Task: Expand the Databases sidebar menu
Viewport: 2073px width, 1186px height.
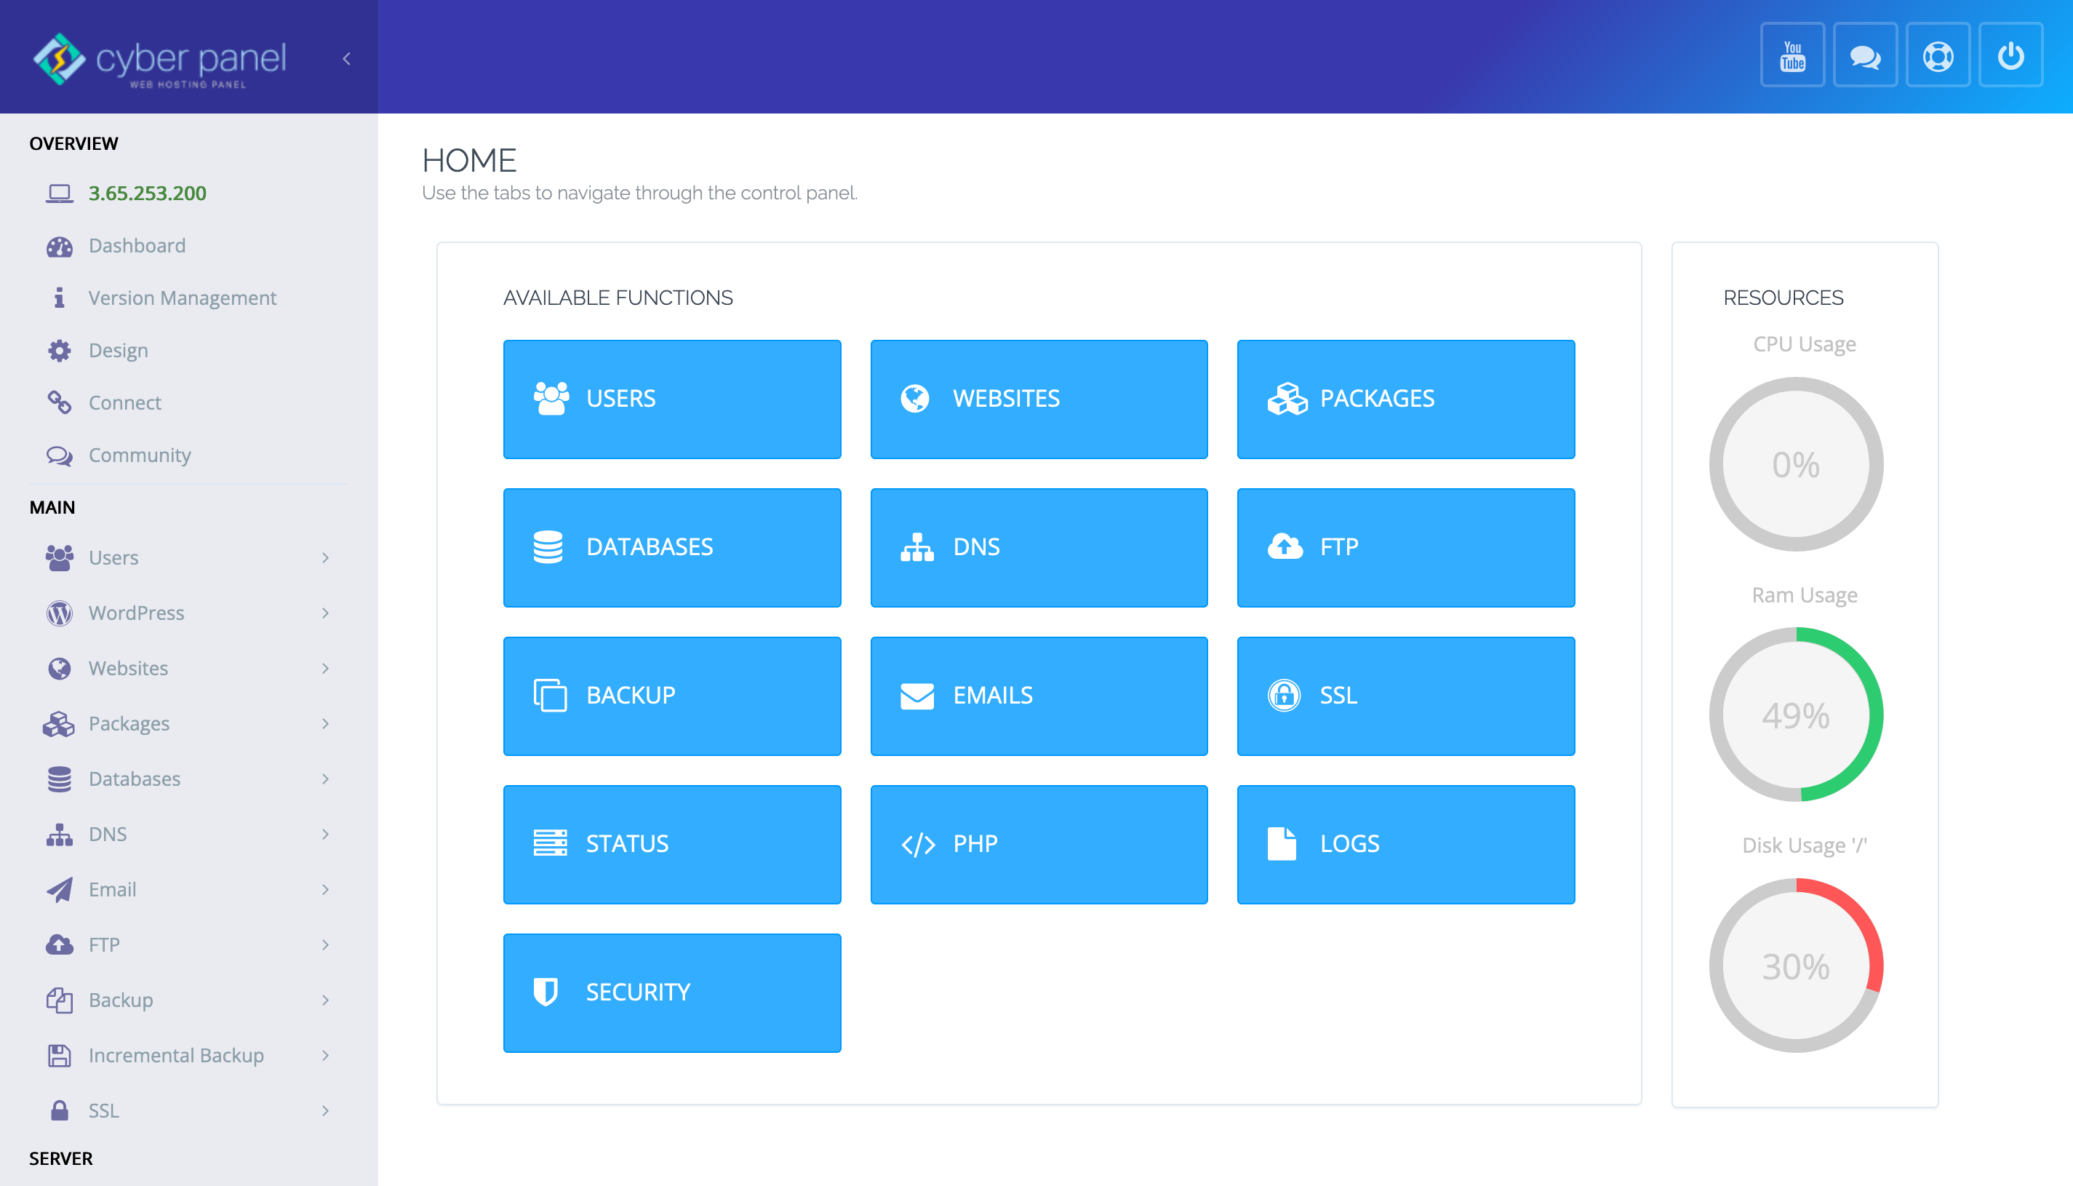Action: pos(185,777)
